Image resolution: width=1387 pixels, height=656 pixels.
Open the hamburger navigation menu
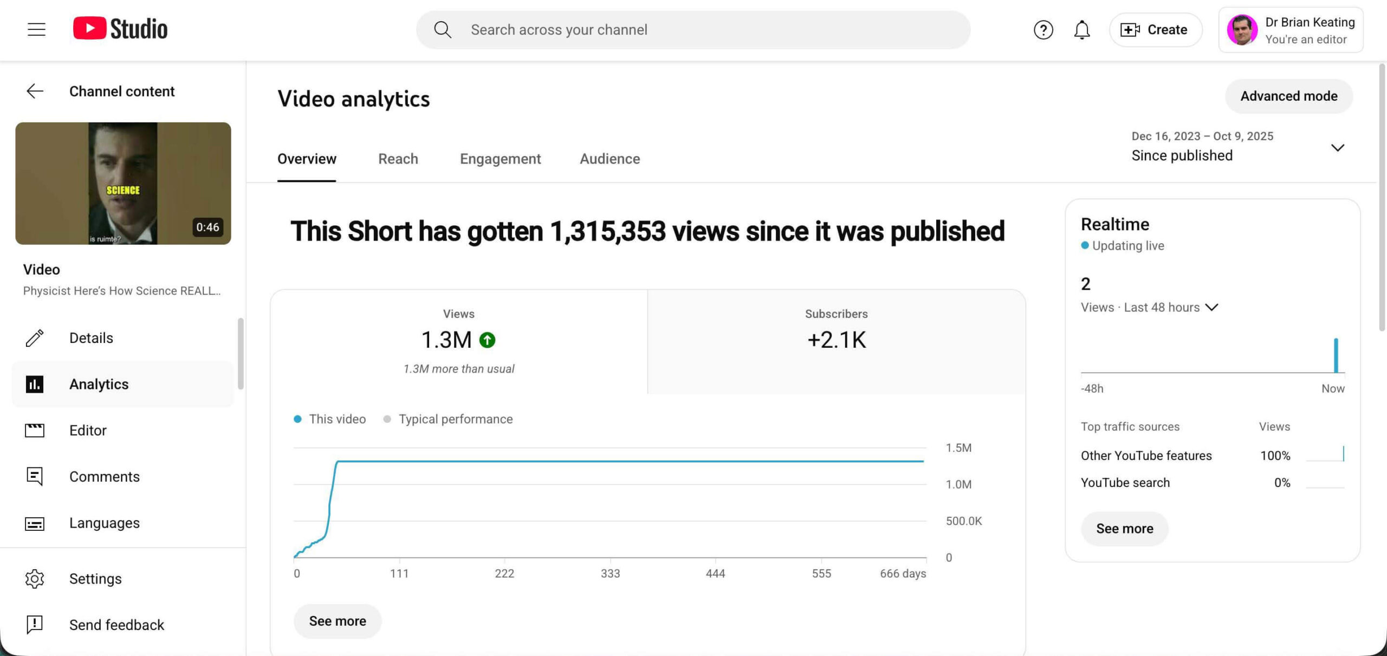click(x=36, y=29)
